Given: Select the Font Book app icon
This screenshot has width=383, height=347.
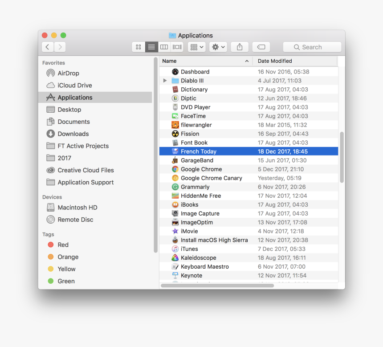Looking at the screenshot, I should pos(175,143).
